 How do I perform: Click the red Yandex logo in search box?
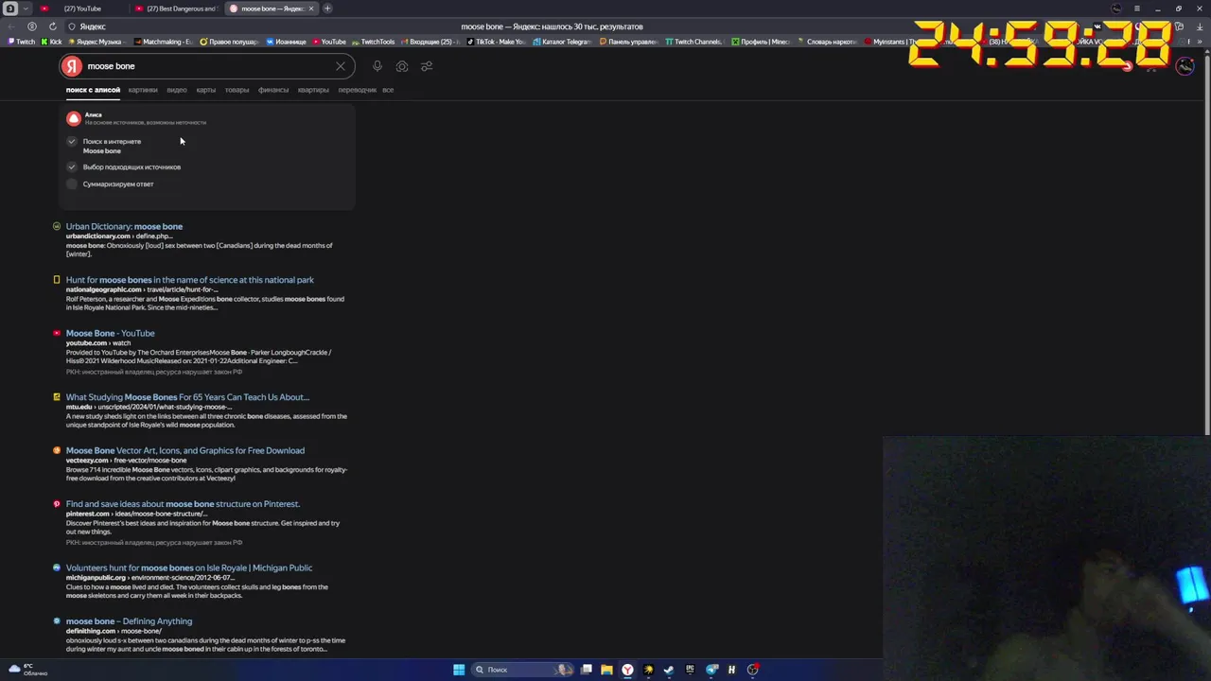tap(72, 66)
